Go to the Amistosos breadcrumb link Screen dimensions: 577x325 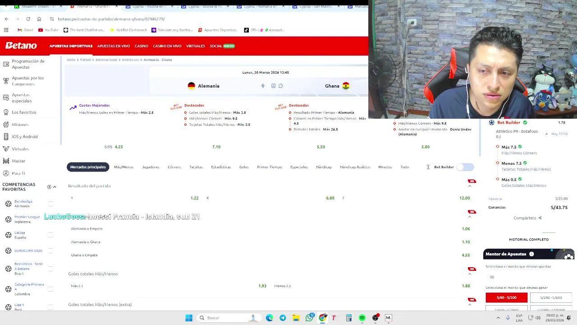coord(130,60)
